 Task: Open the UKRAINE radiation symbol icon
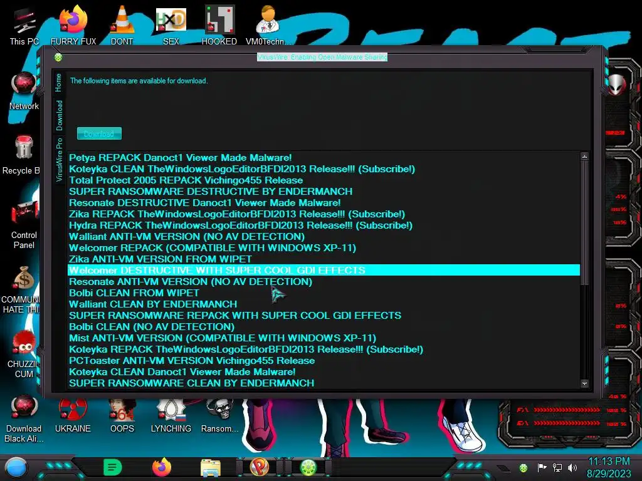tap(73, 415)
